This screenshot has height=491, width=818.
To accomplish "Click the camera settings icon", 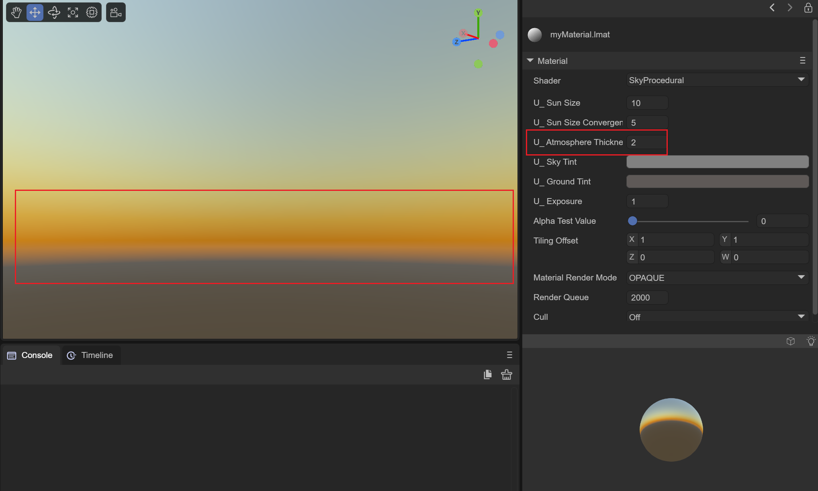I will [116, 12].
